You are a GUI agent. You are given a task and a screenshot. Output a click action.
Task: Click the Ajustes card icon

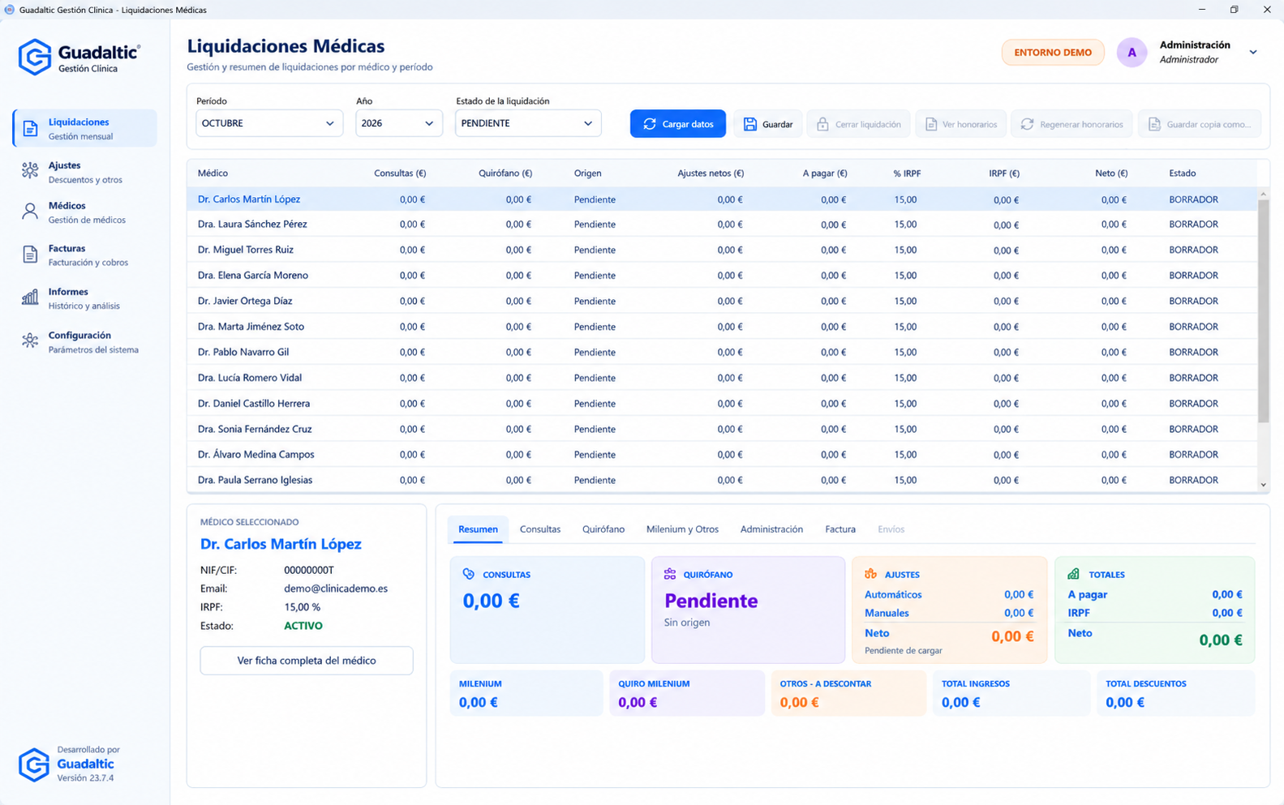click(870, 574)
